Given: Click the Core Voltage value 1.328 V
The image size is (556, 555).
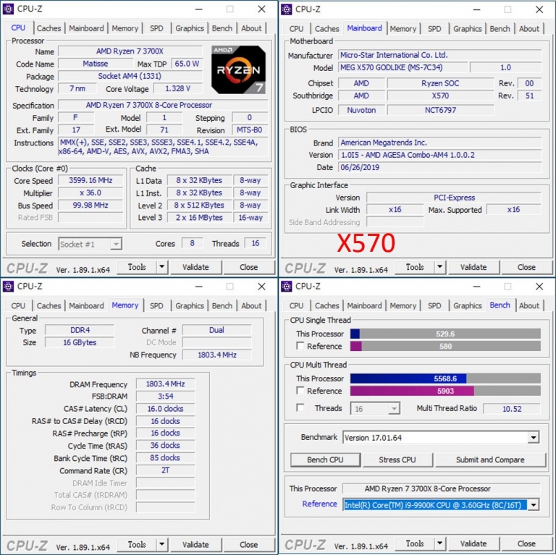Looking at the screenshot, I should click(x=177, y=88).
